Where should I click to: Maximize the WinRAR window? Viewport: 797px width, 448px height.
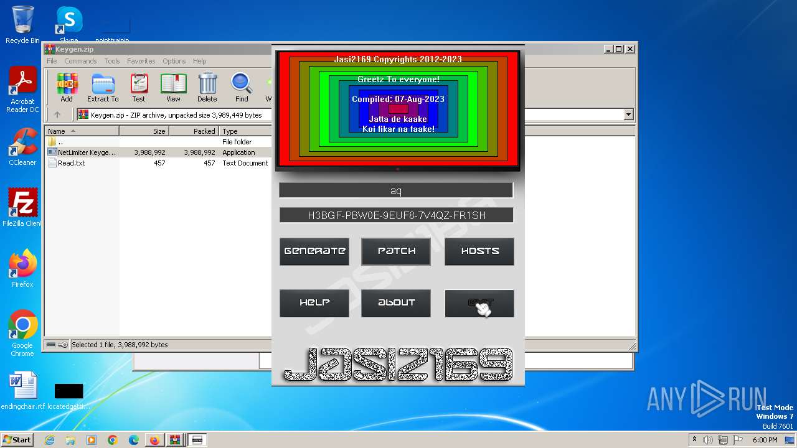618,49
